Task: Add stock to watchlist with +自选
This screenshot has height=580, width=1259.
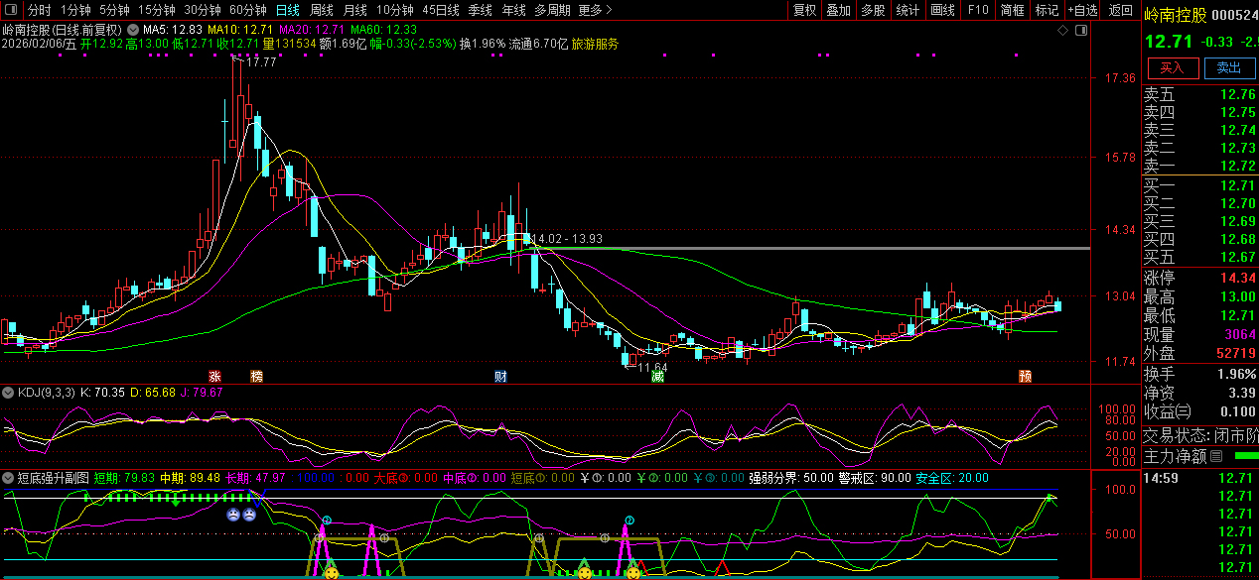Action: [1082, 10]
